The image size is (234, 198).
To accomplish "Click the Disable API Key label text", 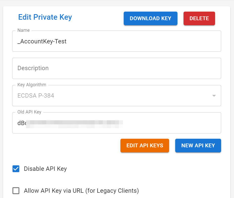I will click(45, 169).
